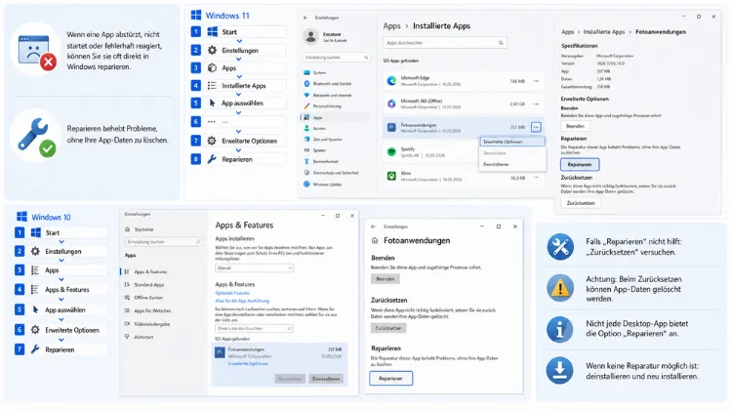The height and width of the screenshot is (412, 732).
Task: Select Apps in Windows 11 settings sidebar
Action: click(334, 117)
